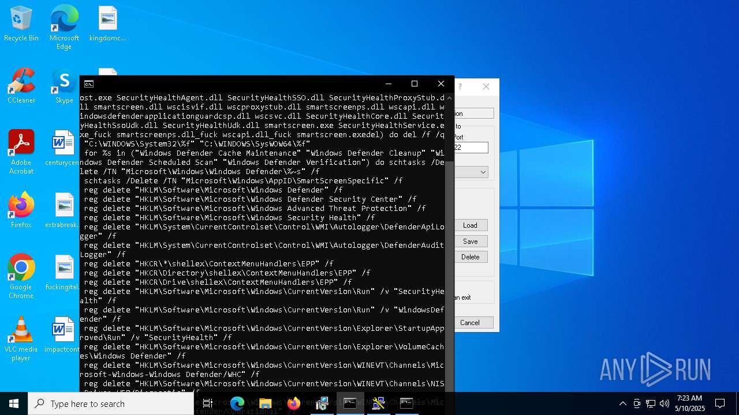Screen dimensions: 739x415
Task: Click the Delete button in the PuTTY dialog
Action: click(470, 257)
